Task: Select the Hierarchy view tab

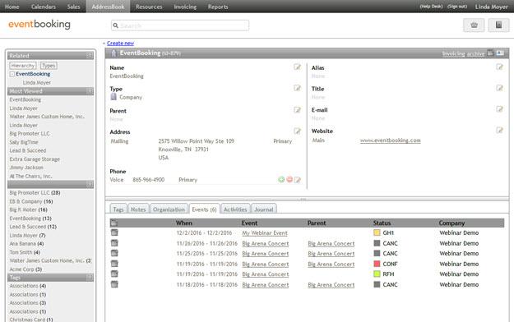Action: click(23, 66)
